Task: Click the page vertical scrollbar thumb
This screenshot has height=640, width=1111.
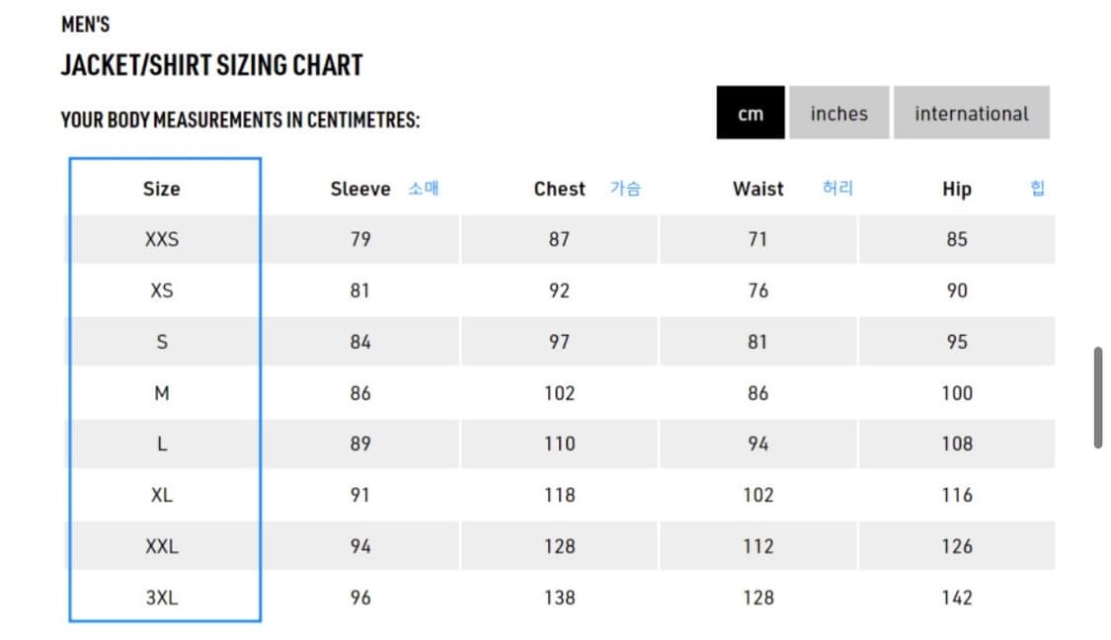Action: tap(1097, 397)
